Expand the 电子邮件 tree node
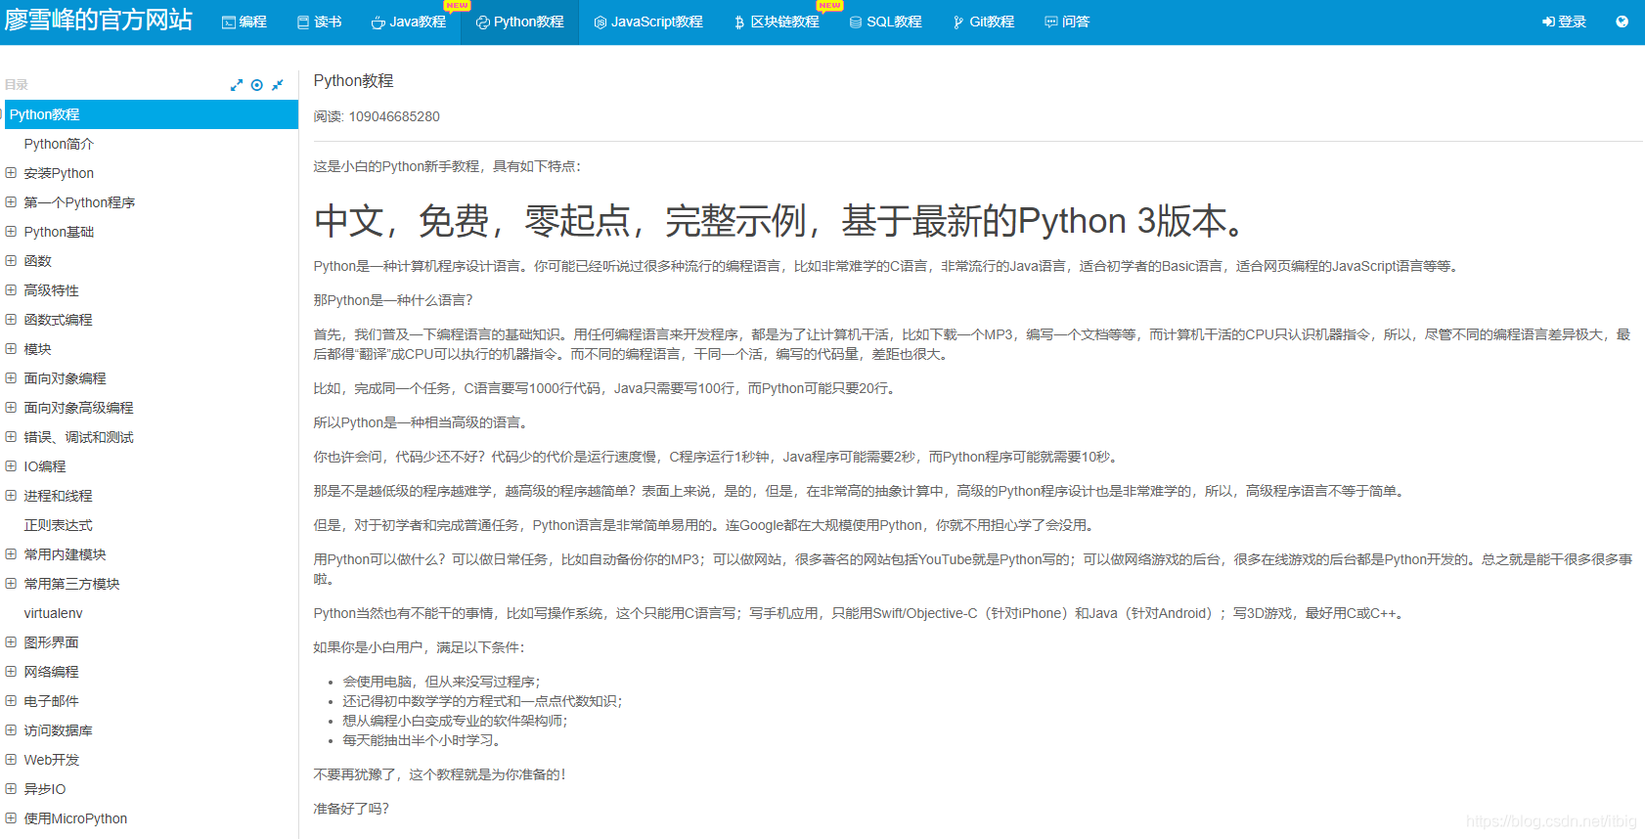This screenshot has width=1645, height=839. (x=11, y=700)
